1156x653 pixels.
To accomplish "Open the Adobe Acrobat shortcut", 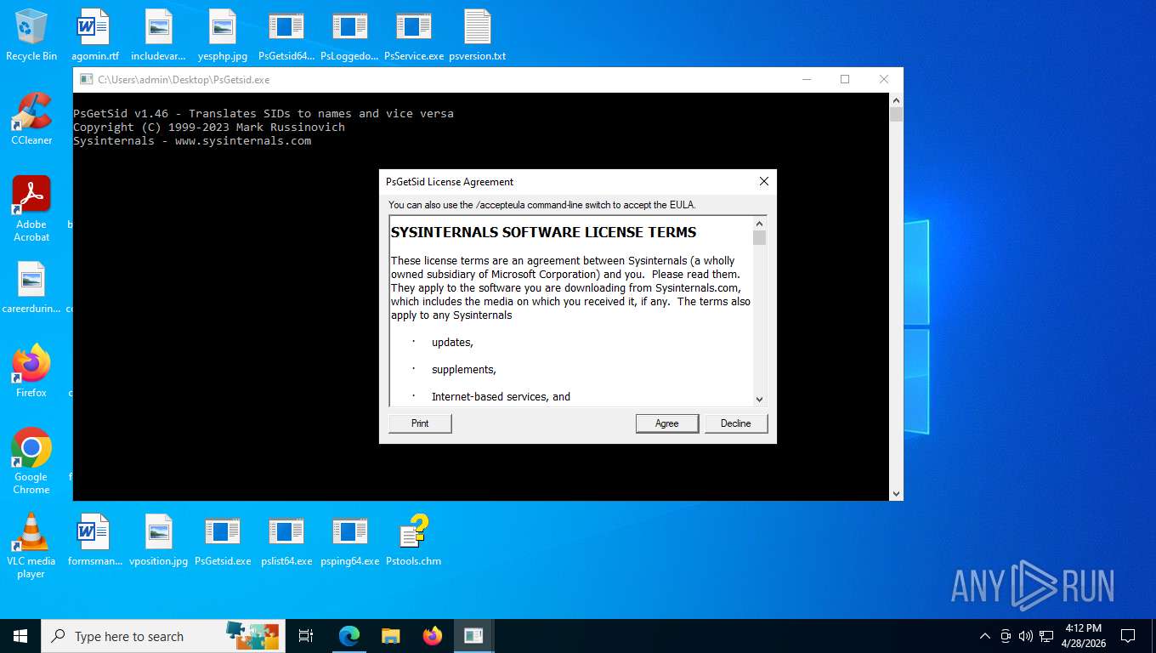I will [31, 208].
